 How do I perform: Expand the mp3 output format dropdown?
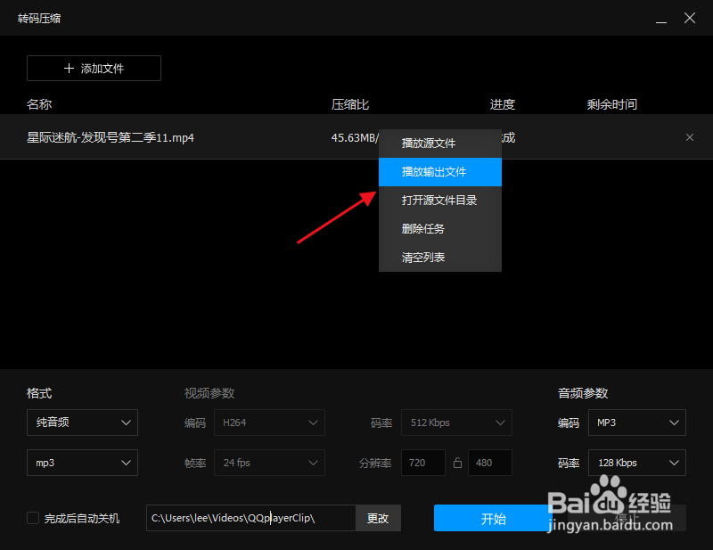[x=82, y=463]
